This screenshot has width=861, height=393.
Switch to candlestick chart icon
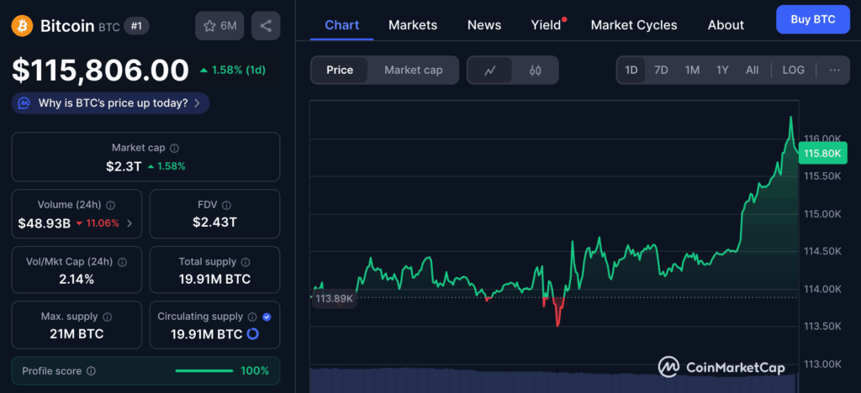[x=535, y=71]
